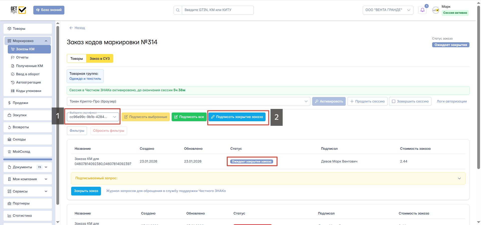
Task: Select Заказы КМ sidebar item
Action: [29, 49]
